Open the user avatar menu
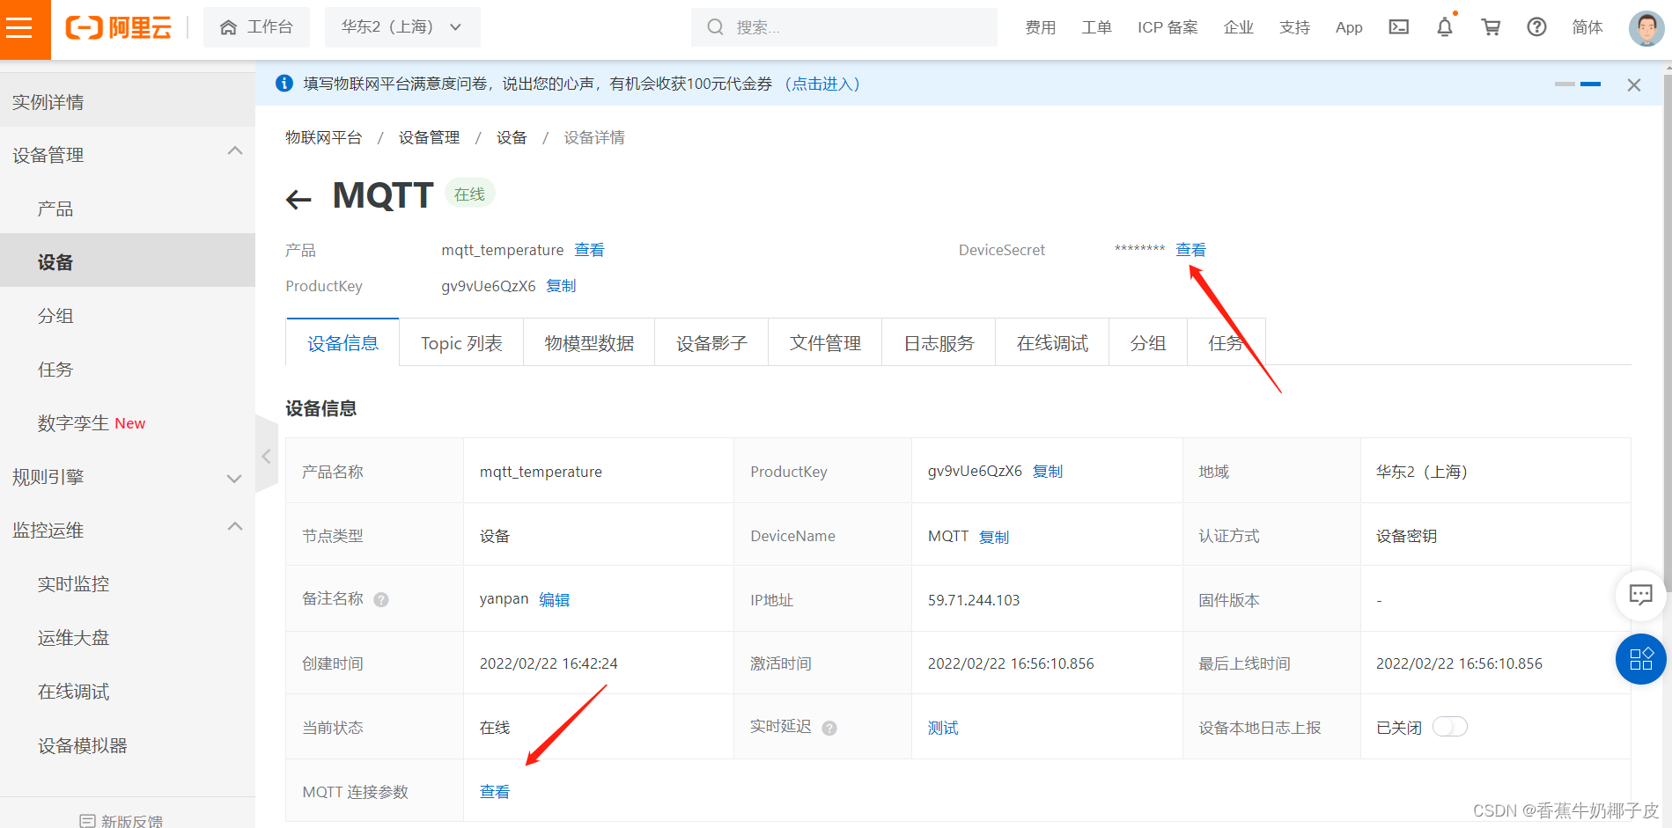 (1646, 28)
